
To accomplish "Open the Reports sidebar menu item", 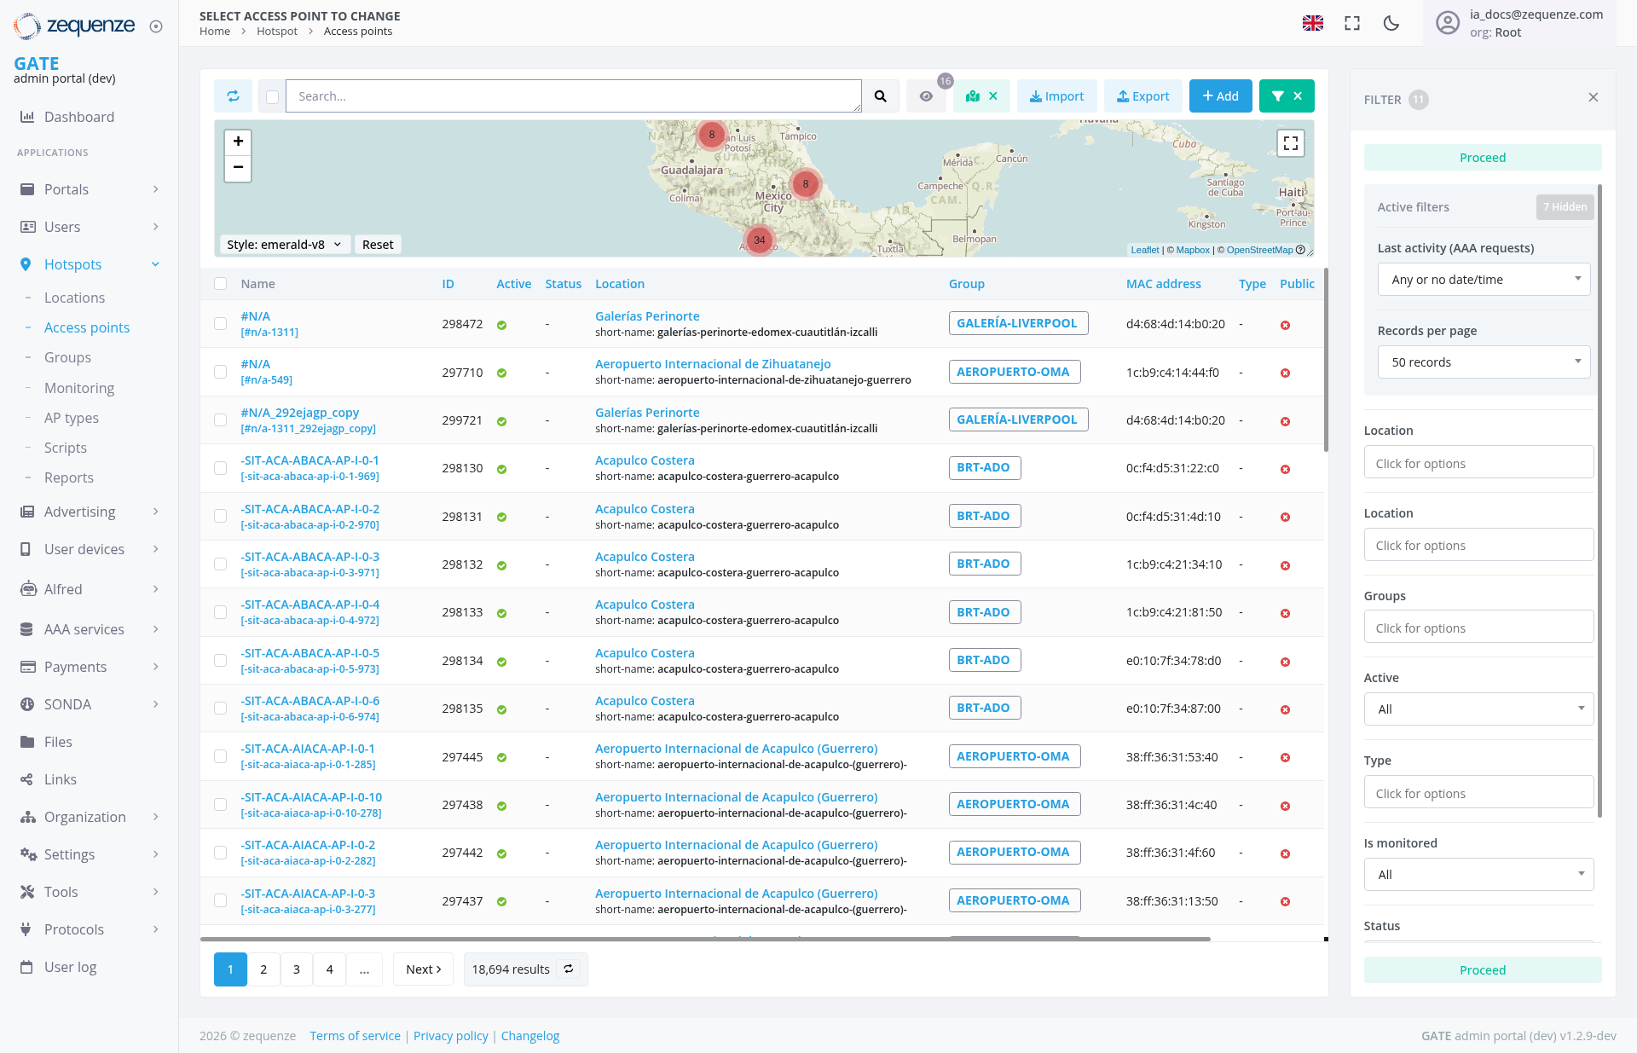I will click(69, 477).
